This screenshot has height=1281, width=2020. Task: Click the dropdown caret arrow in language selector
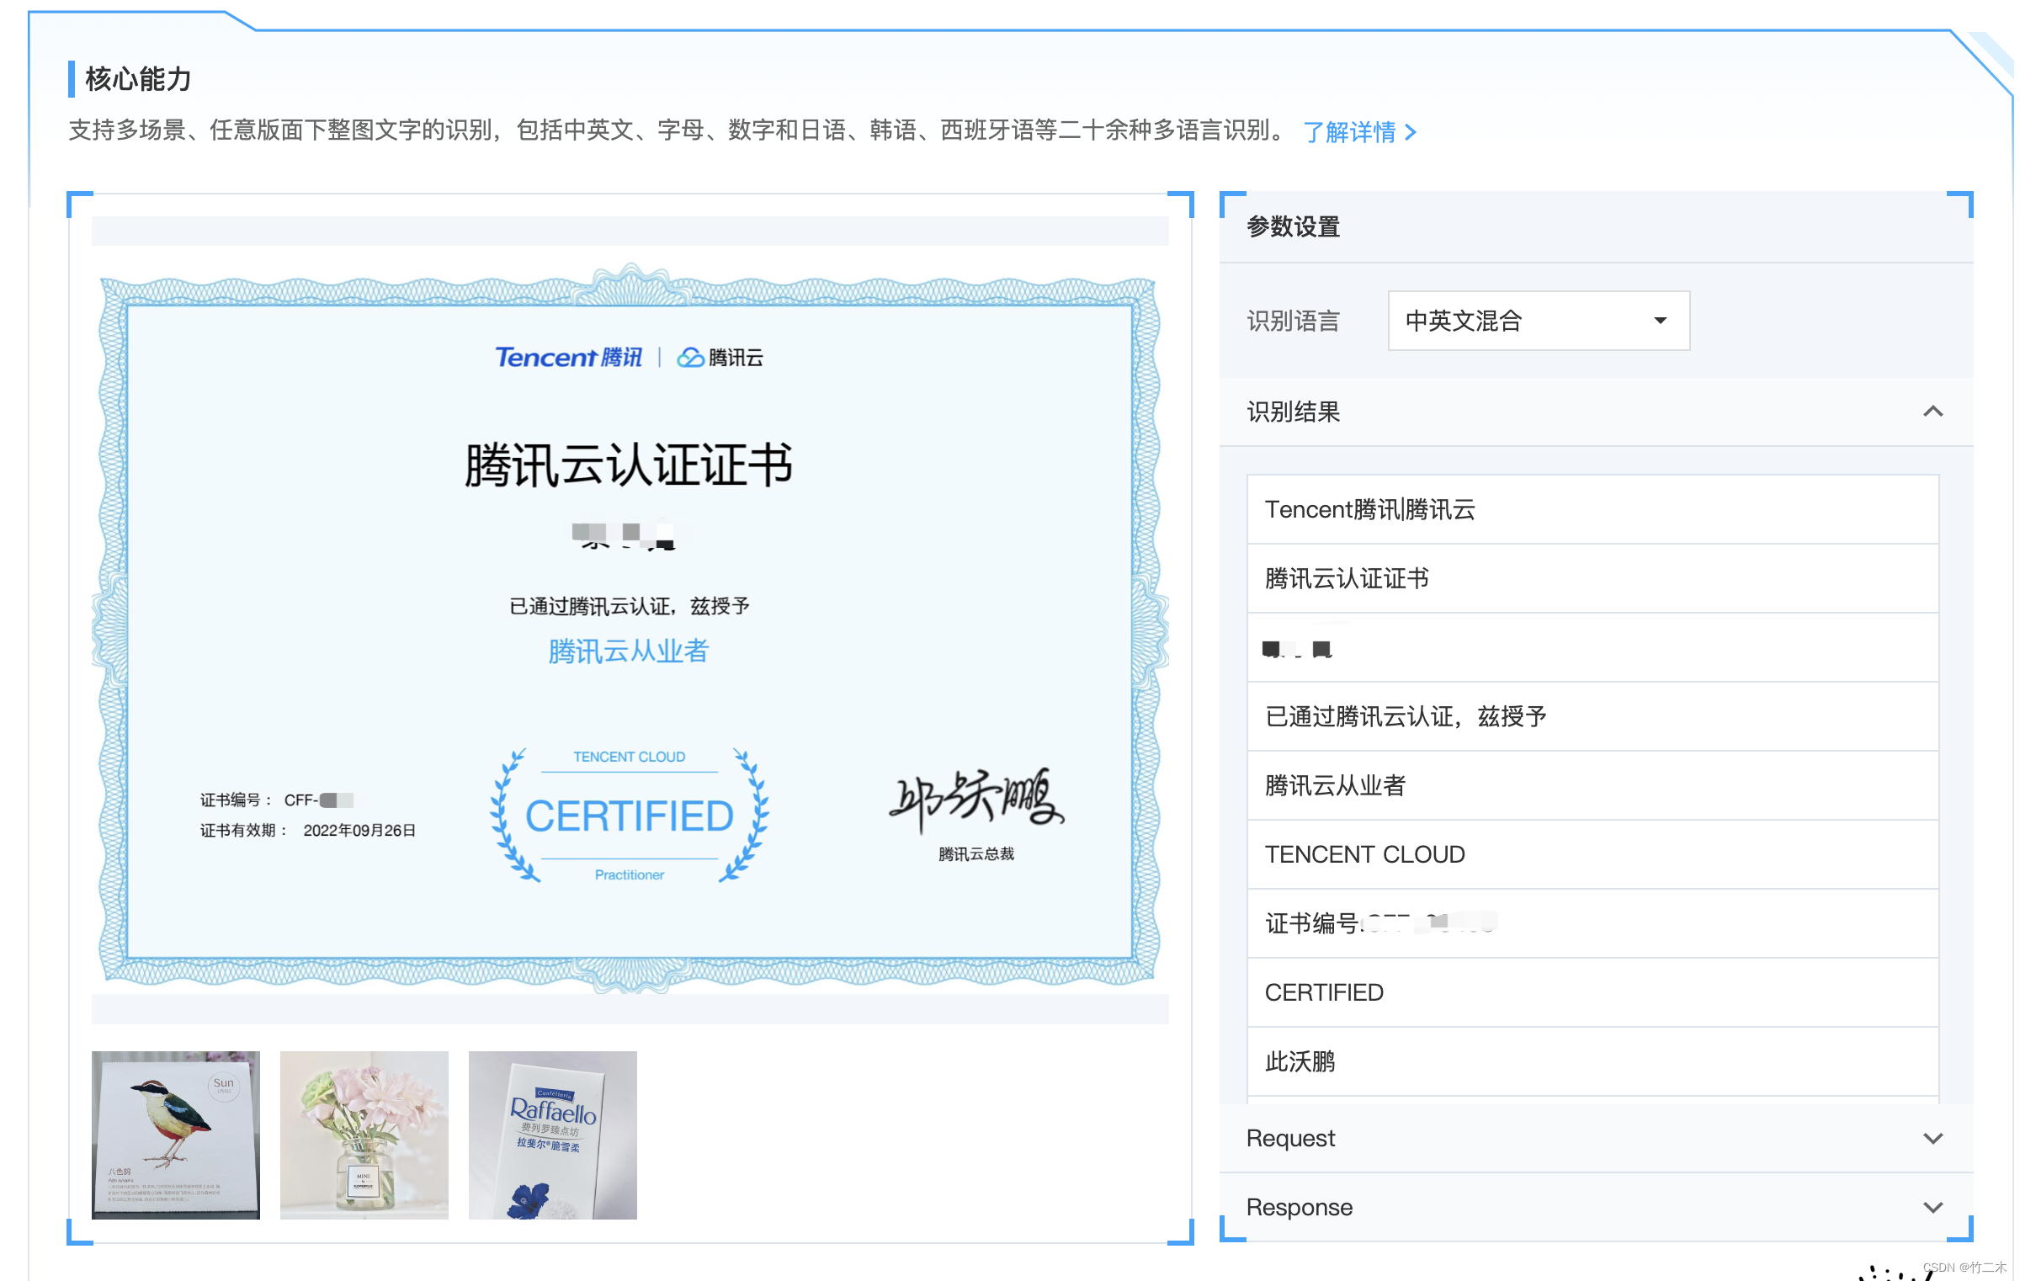pyautogui.click(x=1660, y=321)
